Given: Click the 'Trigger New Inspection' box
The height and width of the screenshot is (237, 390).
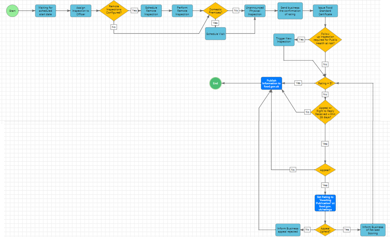Looking at the screenshot, I should point(284,40).
